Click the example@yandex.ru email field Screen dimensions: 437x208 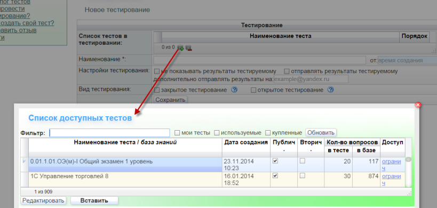[x=311, y=79]
